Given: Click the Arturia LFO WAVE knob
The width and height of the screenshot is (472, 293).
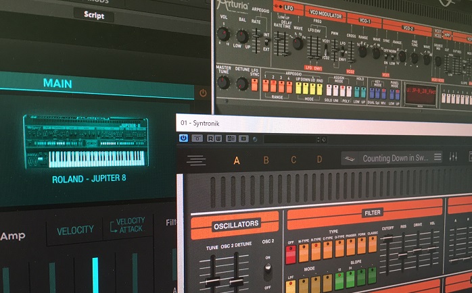Looking at the screenshot, I should (298, 44).
